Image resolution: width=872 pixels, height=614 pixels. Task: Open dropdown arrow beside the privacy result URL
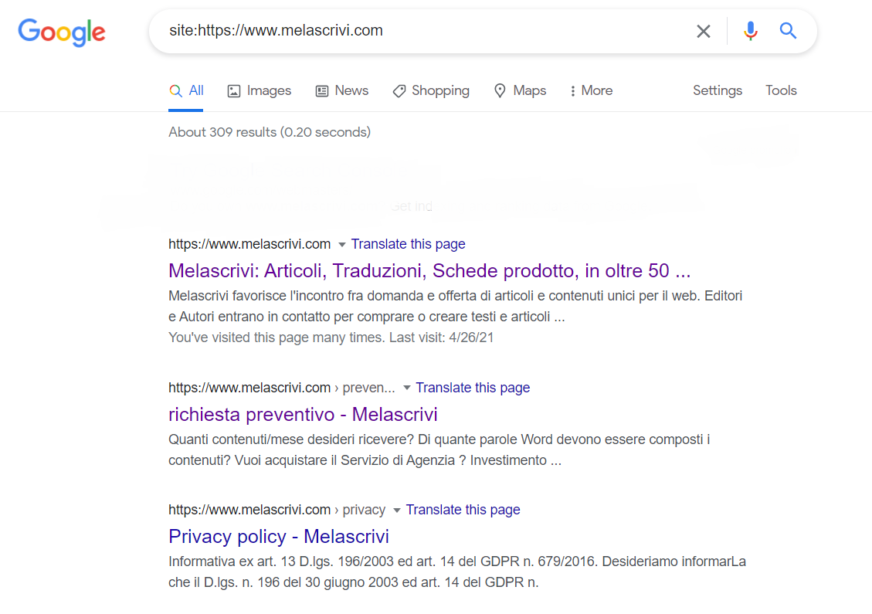tap(397, 510)
